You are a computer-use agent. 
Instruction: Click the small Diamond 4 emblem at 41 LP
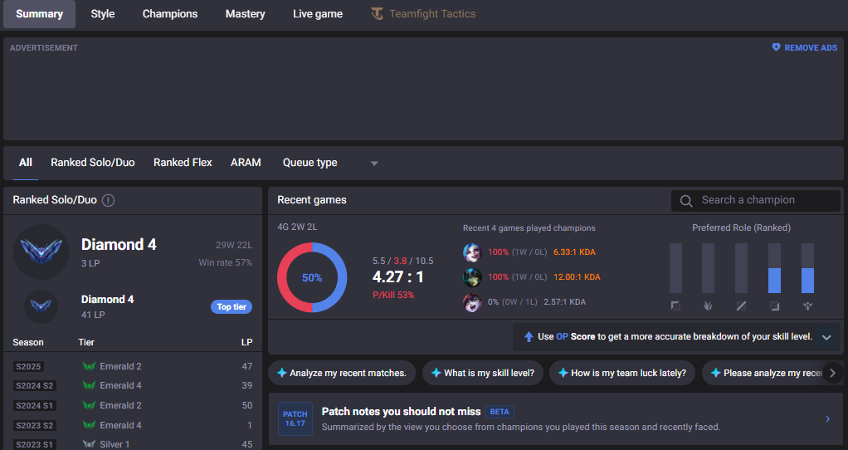point(41,306)
